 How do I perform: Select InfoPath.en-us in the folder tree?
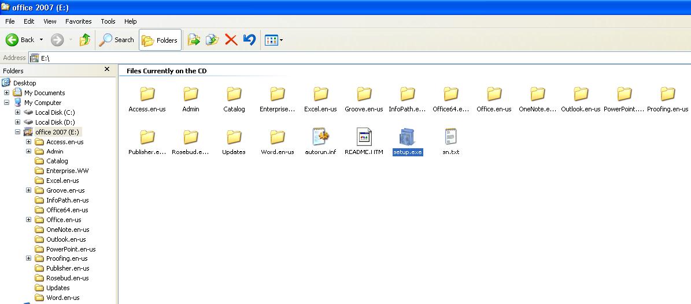point(68,200)
